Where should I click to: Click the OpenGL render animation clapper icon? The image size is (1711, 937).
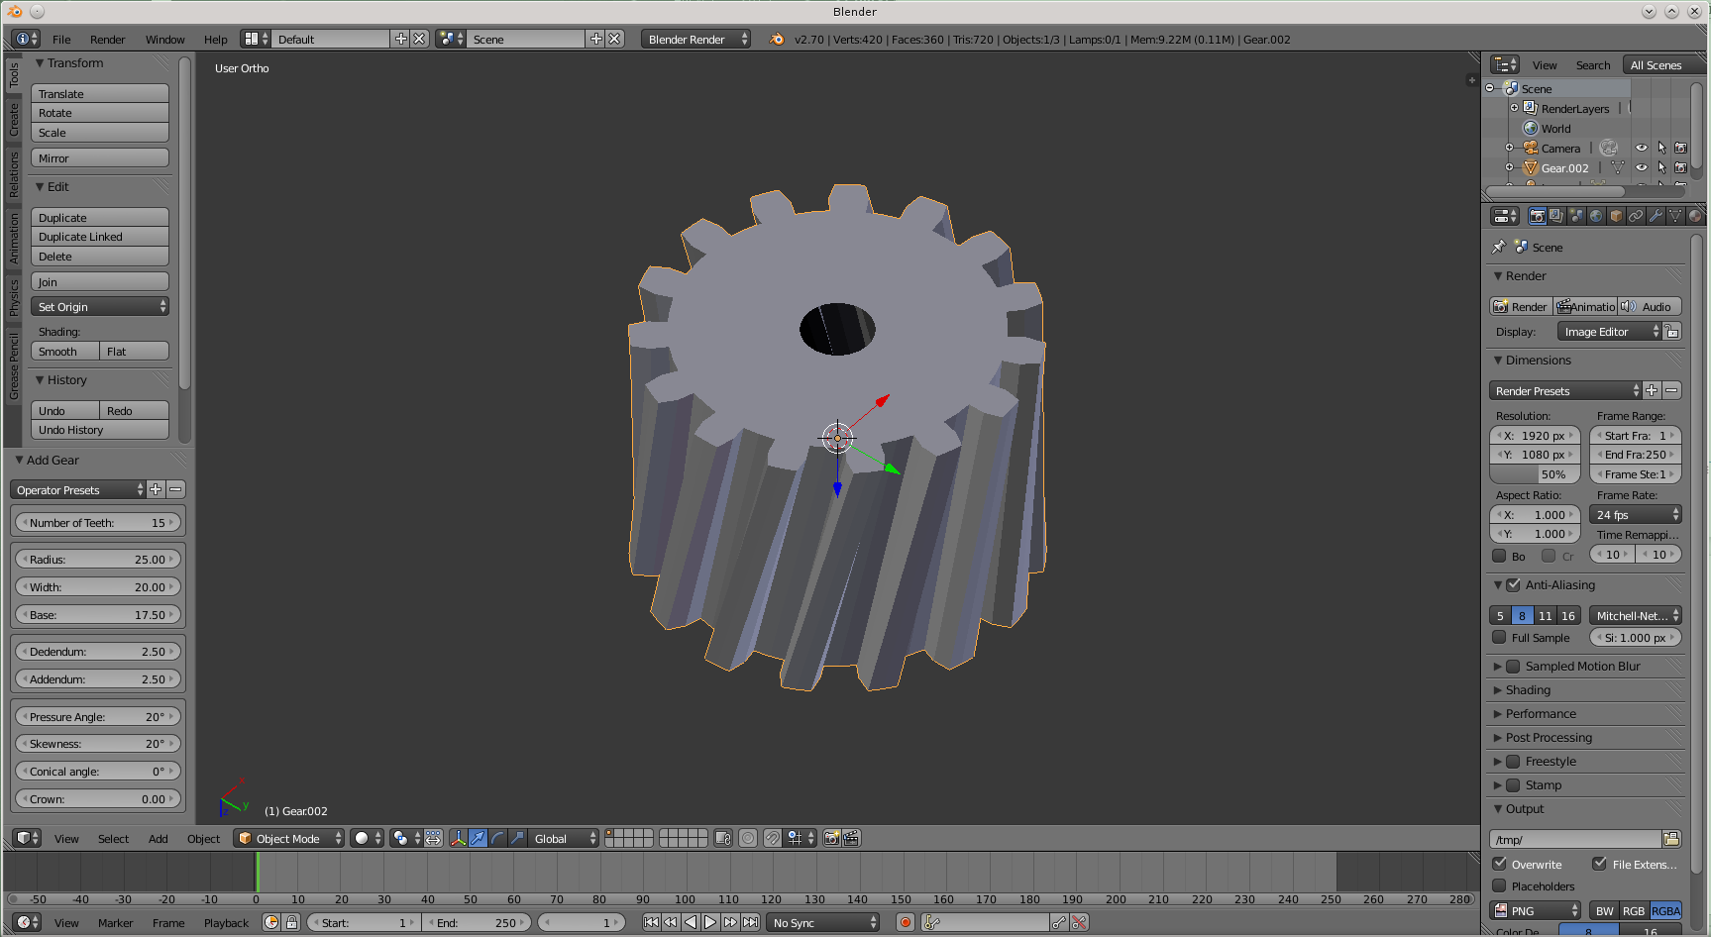[x=851, y=838]
